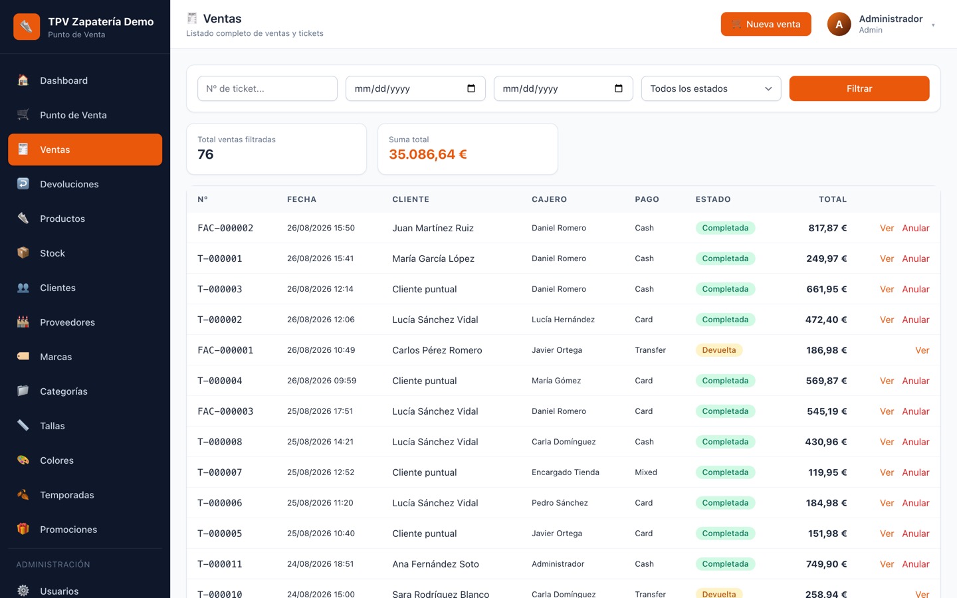Click Anular for ticket FAC-000002

point(916,228)
